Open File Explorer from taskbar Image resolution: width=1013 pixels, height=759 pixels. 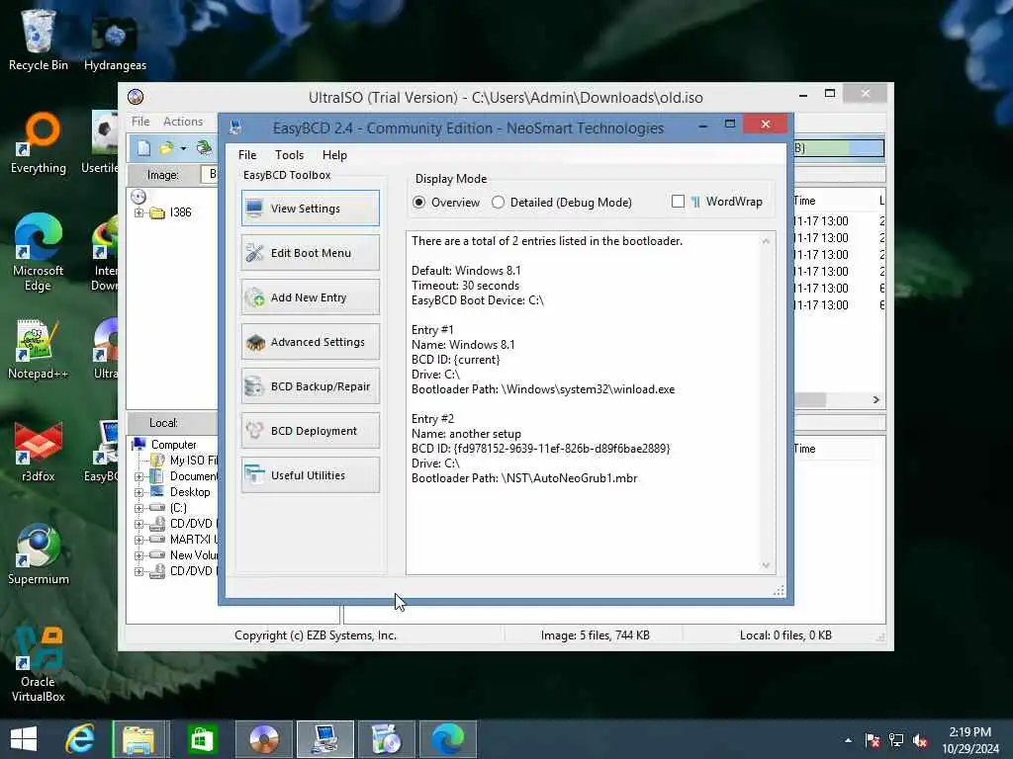[138, 739]
